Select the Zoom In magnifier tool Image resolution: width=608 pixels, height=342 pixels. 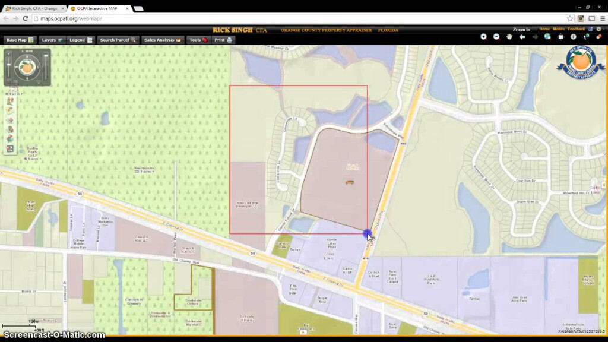(x=483, y=37)
